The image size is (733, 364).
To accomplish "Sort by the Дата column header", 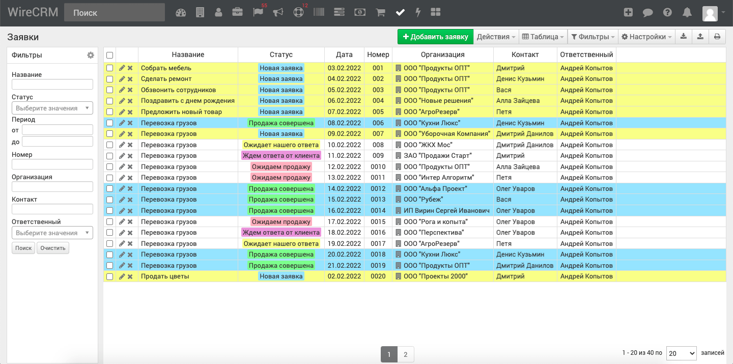I will click(x=344, y=55).
